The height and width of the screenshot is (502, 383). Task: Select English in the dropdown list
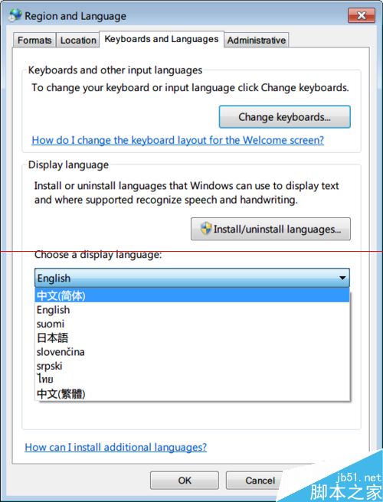click(x=192, y=310)
